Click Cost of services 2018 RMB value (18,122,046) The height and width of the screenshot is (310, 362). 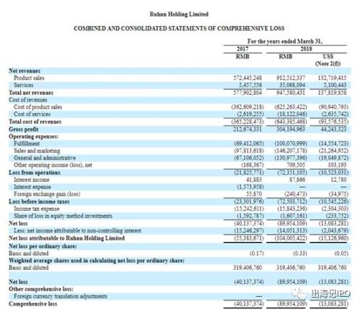tap(291, 114)
